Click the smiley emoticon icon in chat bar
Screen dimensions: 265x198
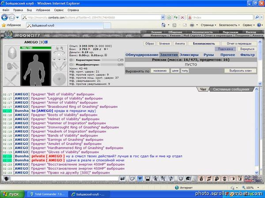pos(181,179)
